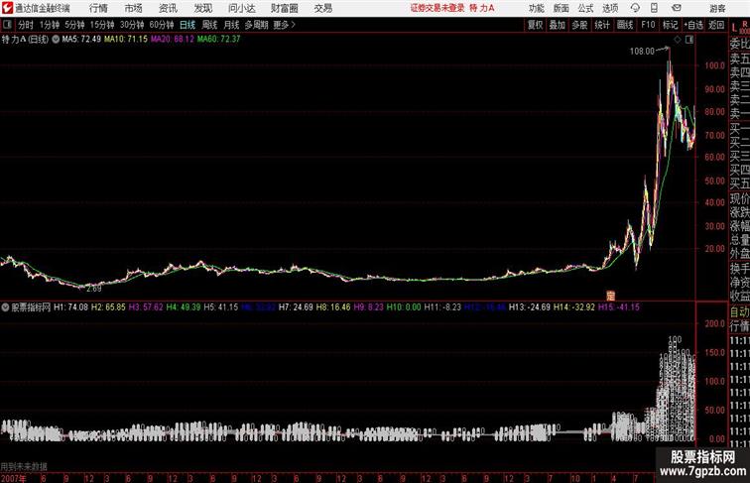Click the H1: 74.08 indicator value
This screenshot has width=750, height=483.
coord(70,307)
